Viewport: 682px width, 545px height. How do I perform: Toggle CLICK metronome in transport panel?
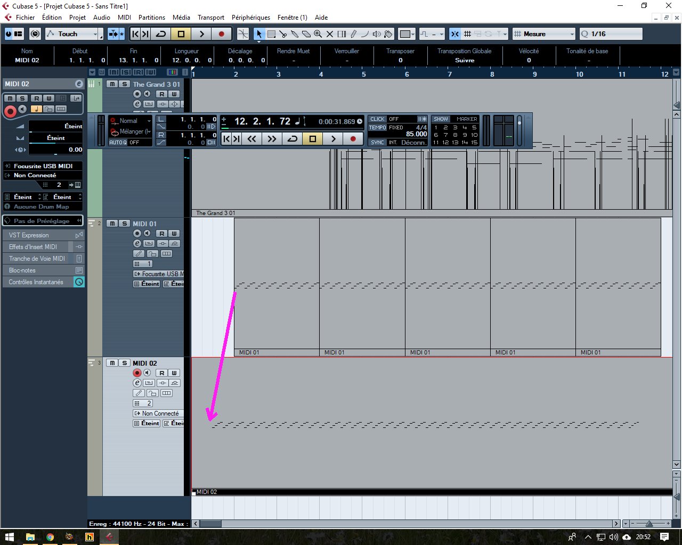pyautogui.click(x=377, y=119)
